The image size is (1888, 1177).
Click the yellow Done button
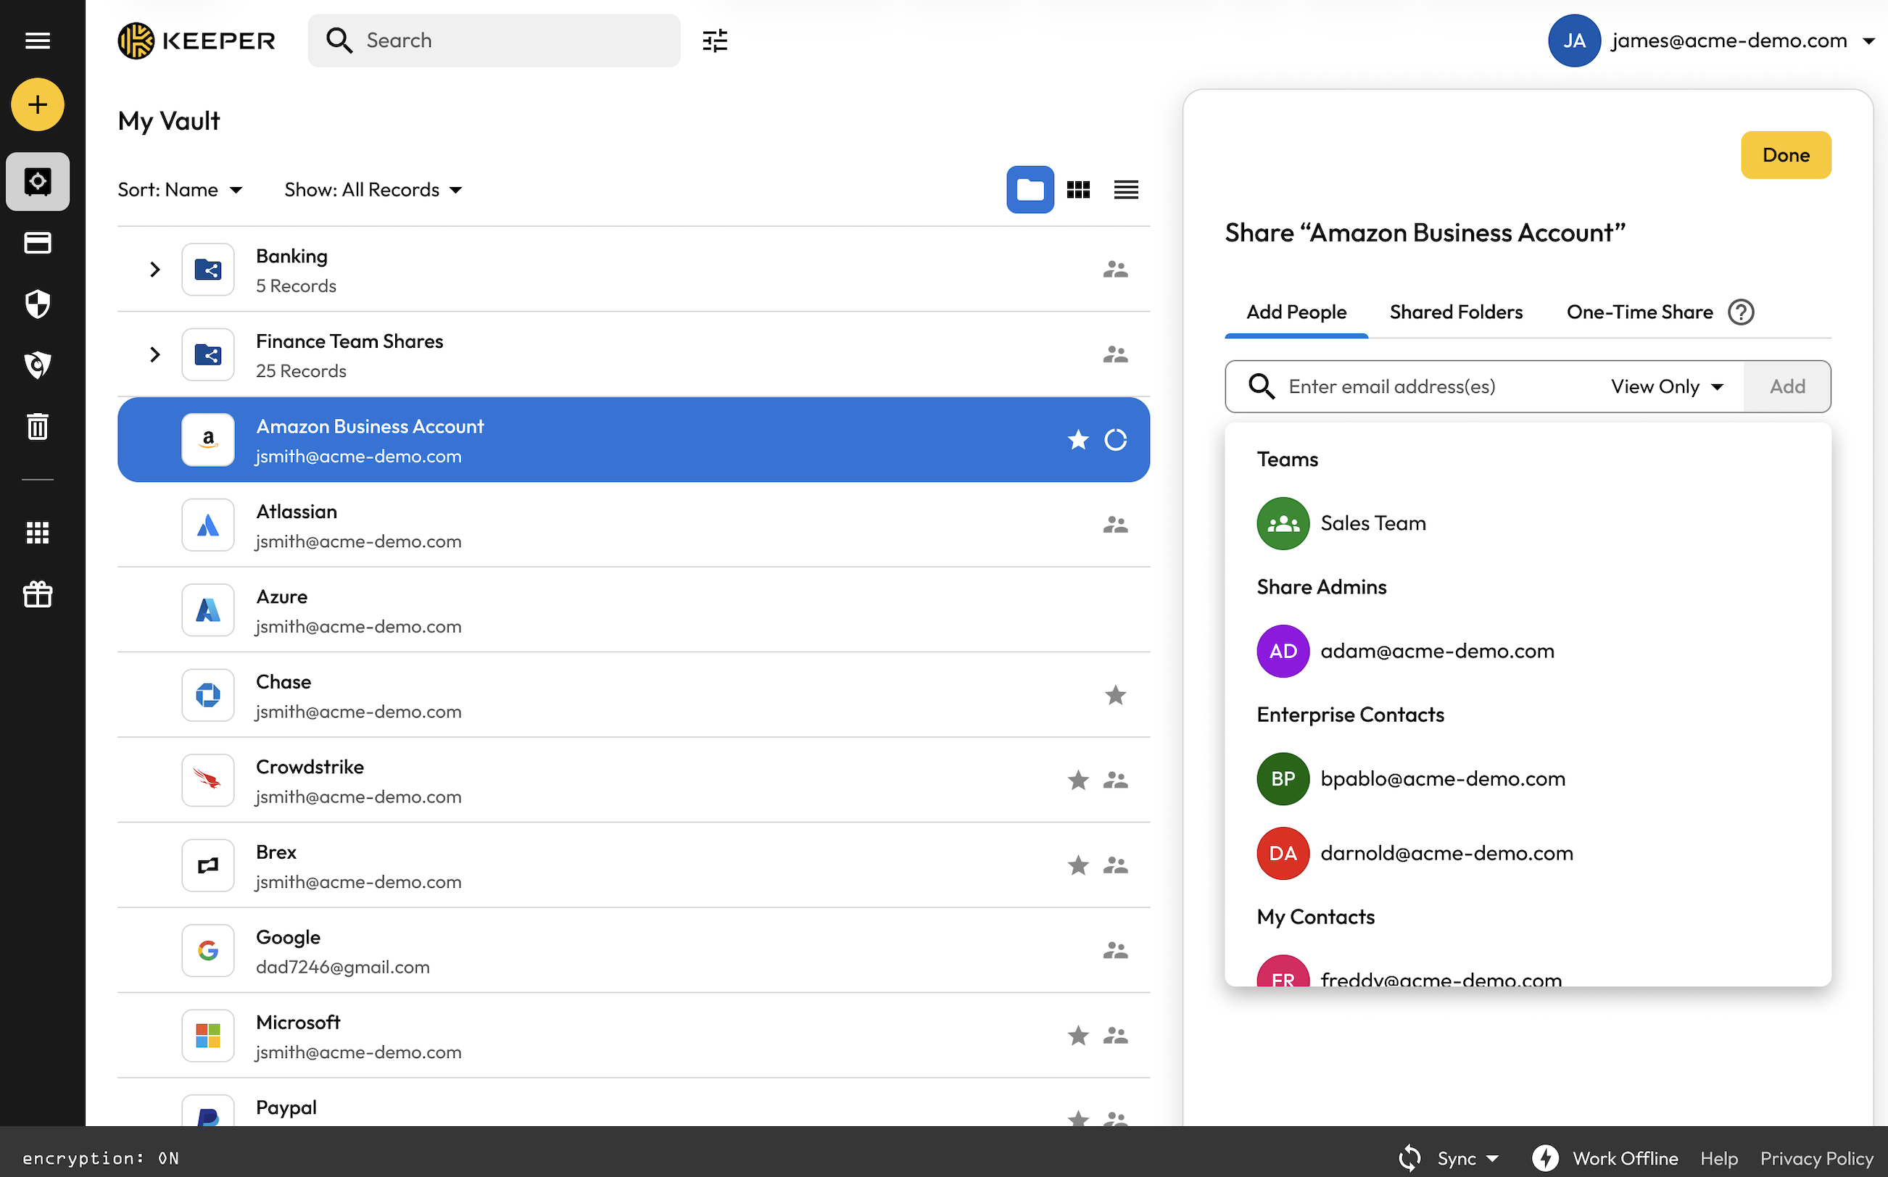click(1785, 155)
